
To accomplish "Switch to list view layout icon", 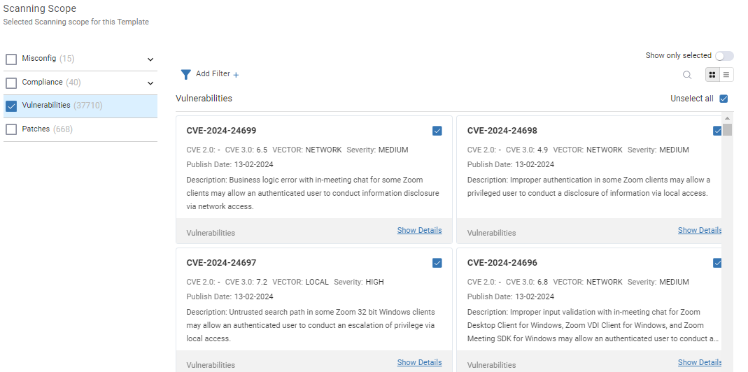I will point(726,74).
